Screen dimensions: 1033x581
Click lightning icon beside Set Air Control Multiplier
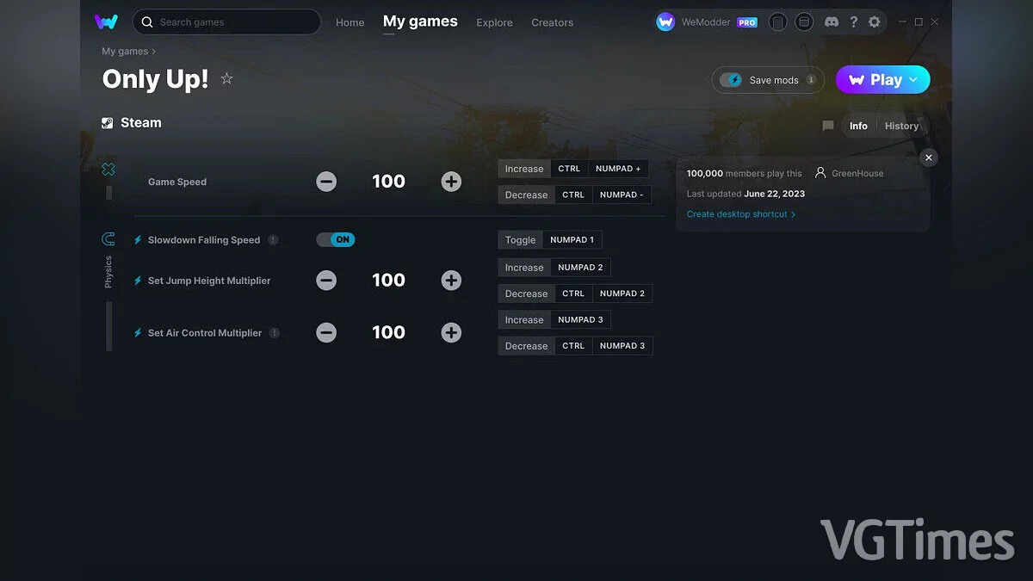[138, 333]
